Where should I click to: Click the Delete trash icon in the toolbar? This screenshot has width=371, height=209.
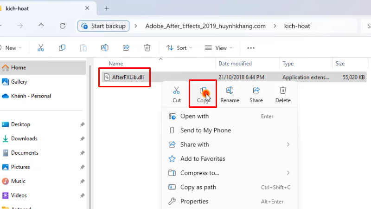pyautogui.click(x=147, y=48)
